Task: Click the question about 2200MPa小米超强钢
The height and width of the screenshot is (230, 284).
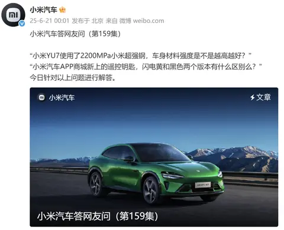Action: tap(141, 56)
